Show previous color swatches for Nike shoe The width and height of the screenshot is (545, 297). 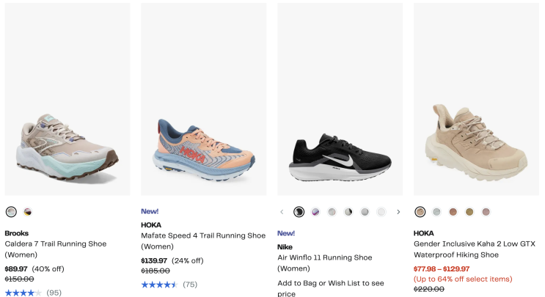point(282,212)
